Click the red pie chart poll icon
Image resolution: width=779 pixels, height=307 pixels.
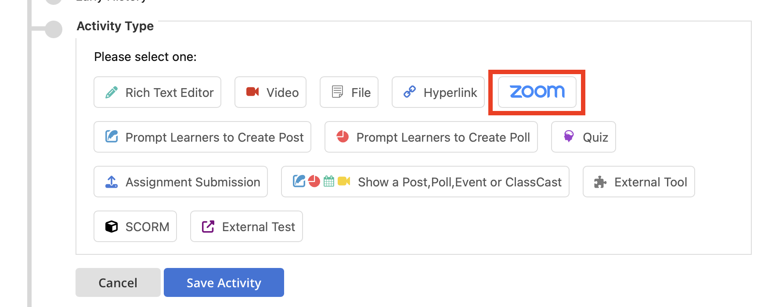click(343, 136)
